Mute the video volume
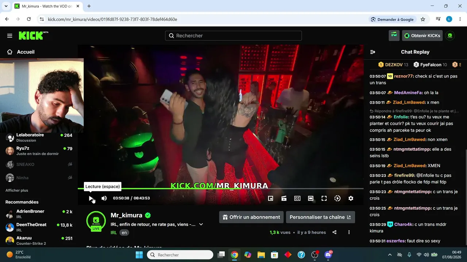The image size is (467, 262). tap(104, 198)
